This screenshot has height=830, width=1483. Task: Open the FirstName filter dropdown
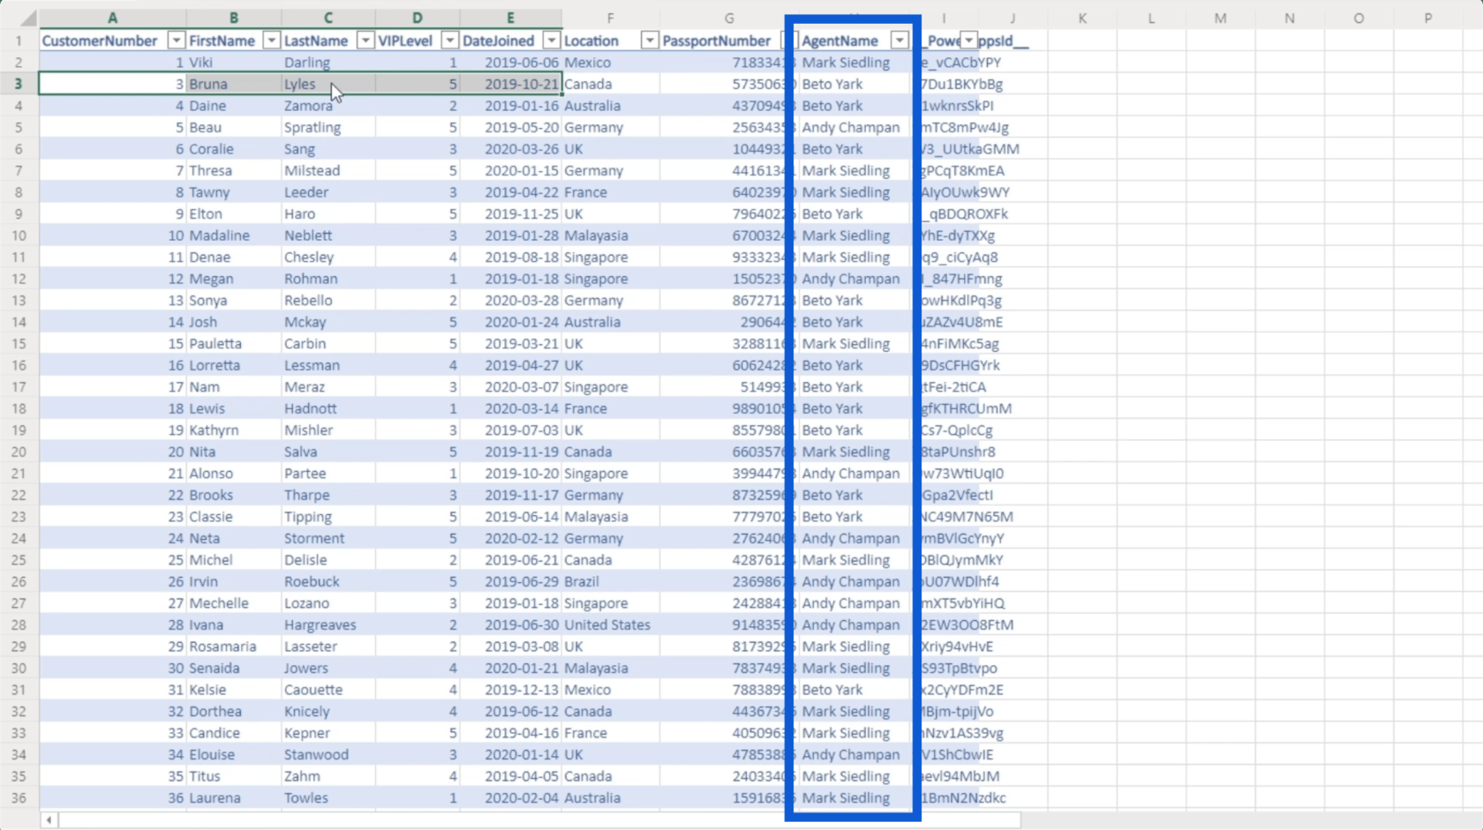pos(272,41)
